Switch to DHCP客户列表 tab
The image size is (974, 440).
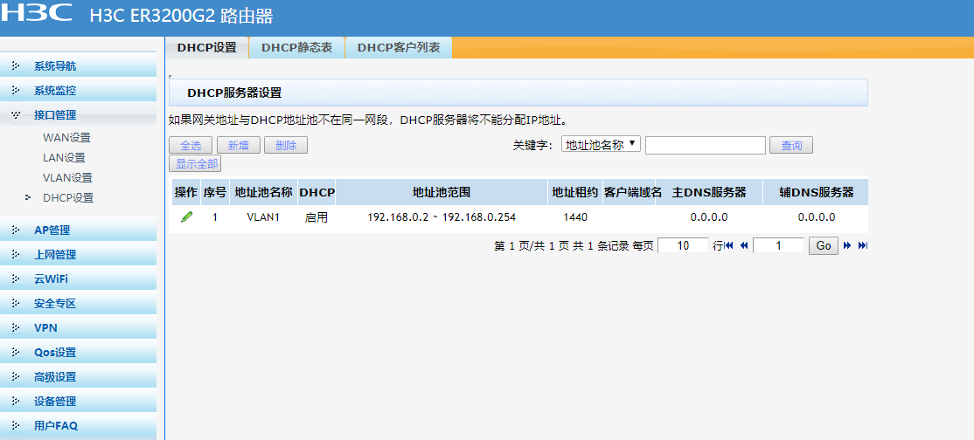[399, 48]
